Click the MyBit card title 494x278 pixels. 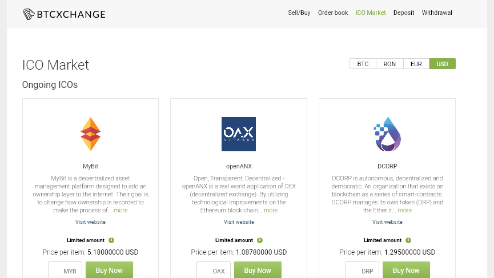coord(90,166)
